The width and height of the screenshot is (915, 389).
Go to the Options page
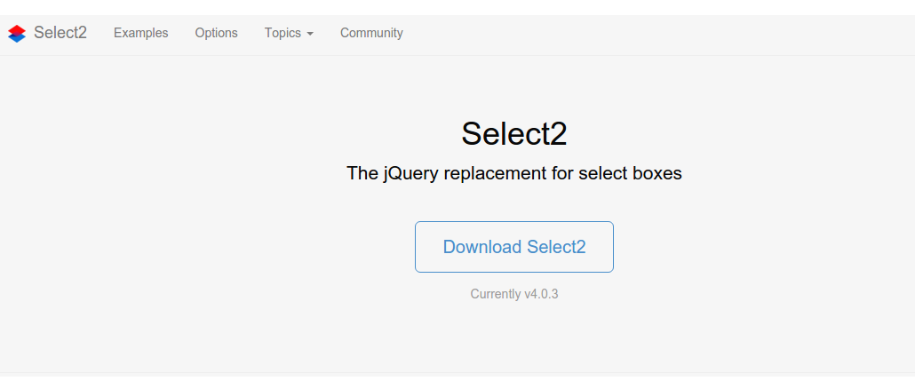[216, 33]
